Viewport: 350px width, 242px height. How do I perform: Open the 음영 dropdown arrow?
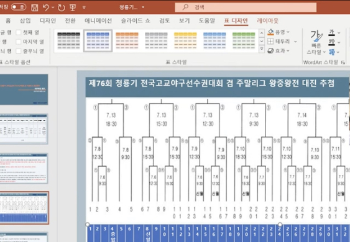[x=288, y=32]
